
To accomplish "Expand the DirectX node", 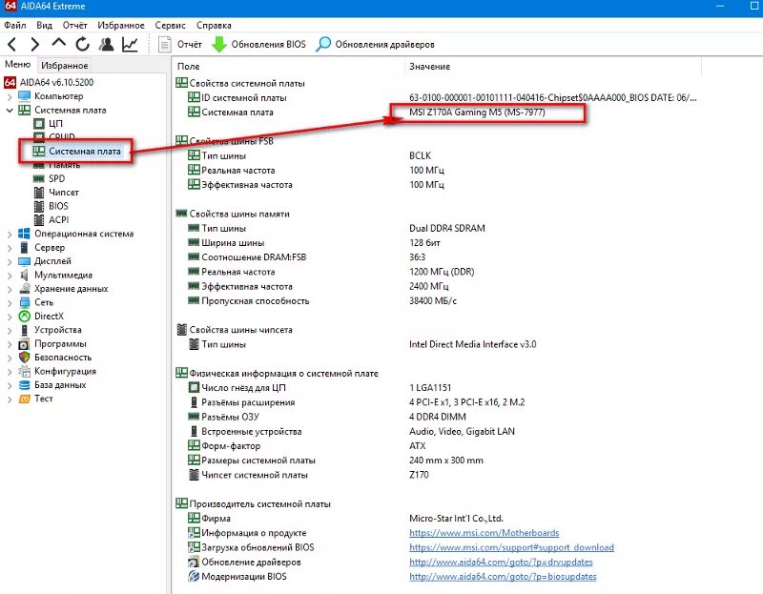I will pos(10,317).
